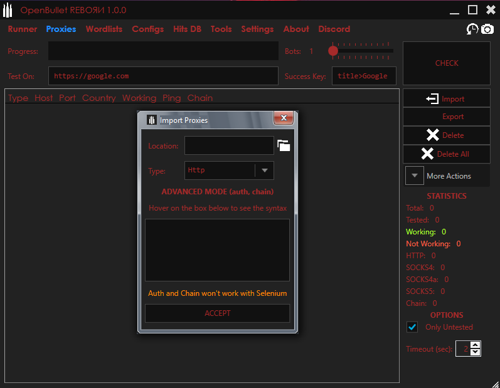Increase the Timeout value with up arrow
The width and height of the screenshot is (500, 388).
(x=475, y=345)
